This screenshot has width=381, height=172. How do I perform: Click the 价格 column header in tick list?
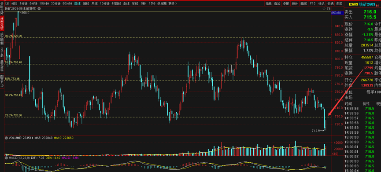[x=366, y=103]
